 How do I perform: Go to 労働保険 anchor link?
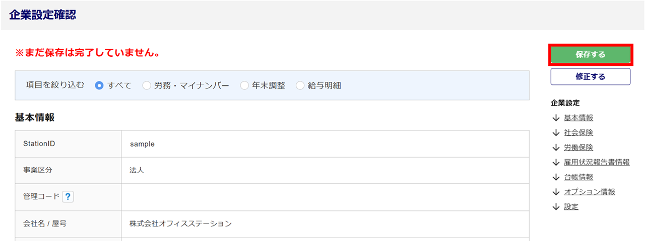tap(578, 148)
